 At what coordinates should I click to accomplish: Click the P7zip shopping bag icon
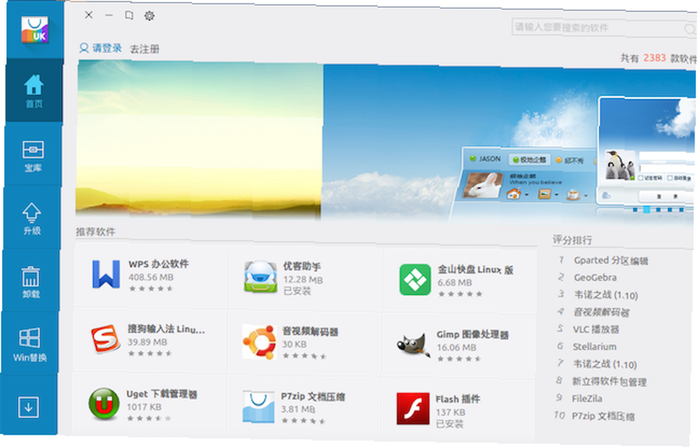(258, 407)
